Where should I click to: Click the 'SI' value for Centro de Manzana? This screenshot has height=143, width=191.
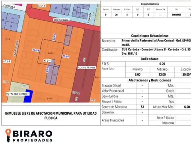pyautogui.click(x=142, y=107)
